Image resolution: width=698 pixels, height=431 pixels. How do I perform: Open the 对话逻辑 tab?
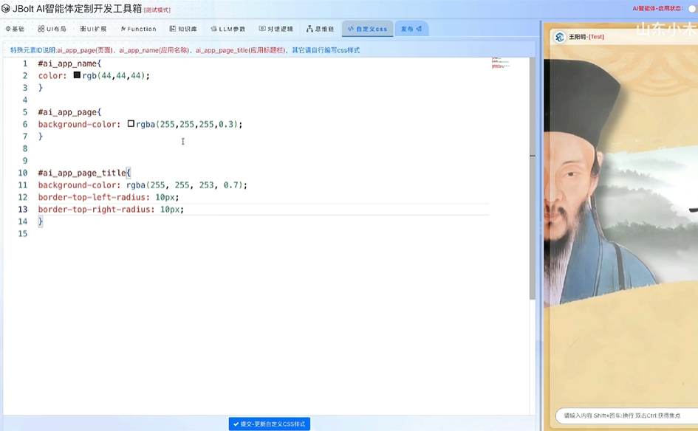tap(276, 29)
